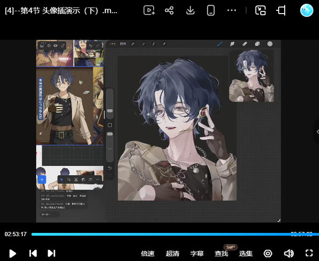Click the full-body character reference image
The height and width of the screenshot is (261, 319).
point(64,106)
